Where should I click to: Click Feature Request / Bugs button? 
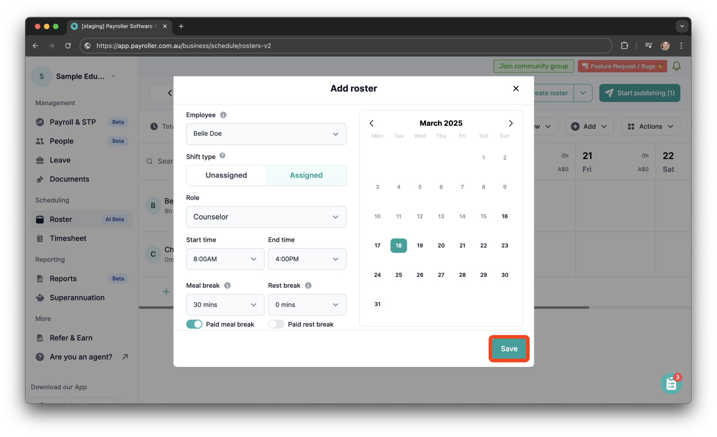point(622,66)
